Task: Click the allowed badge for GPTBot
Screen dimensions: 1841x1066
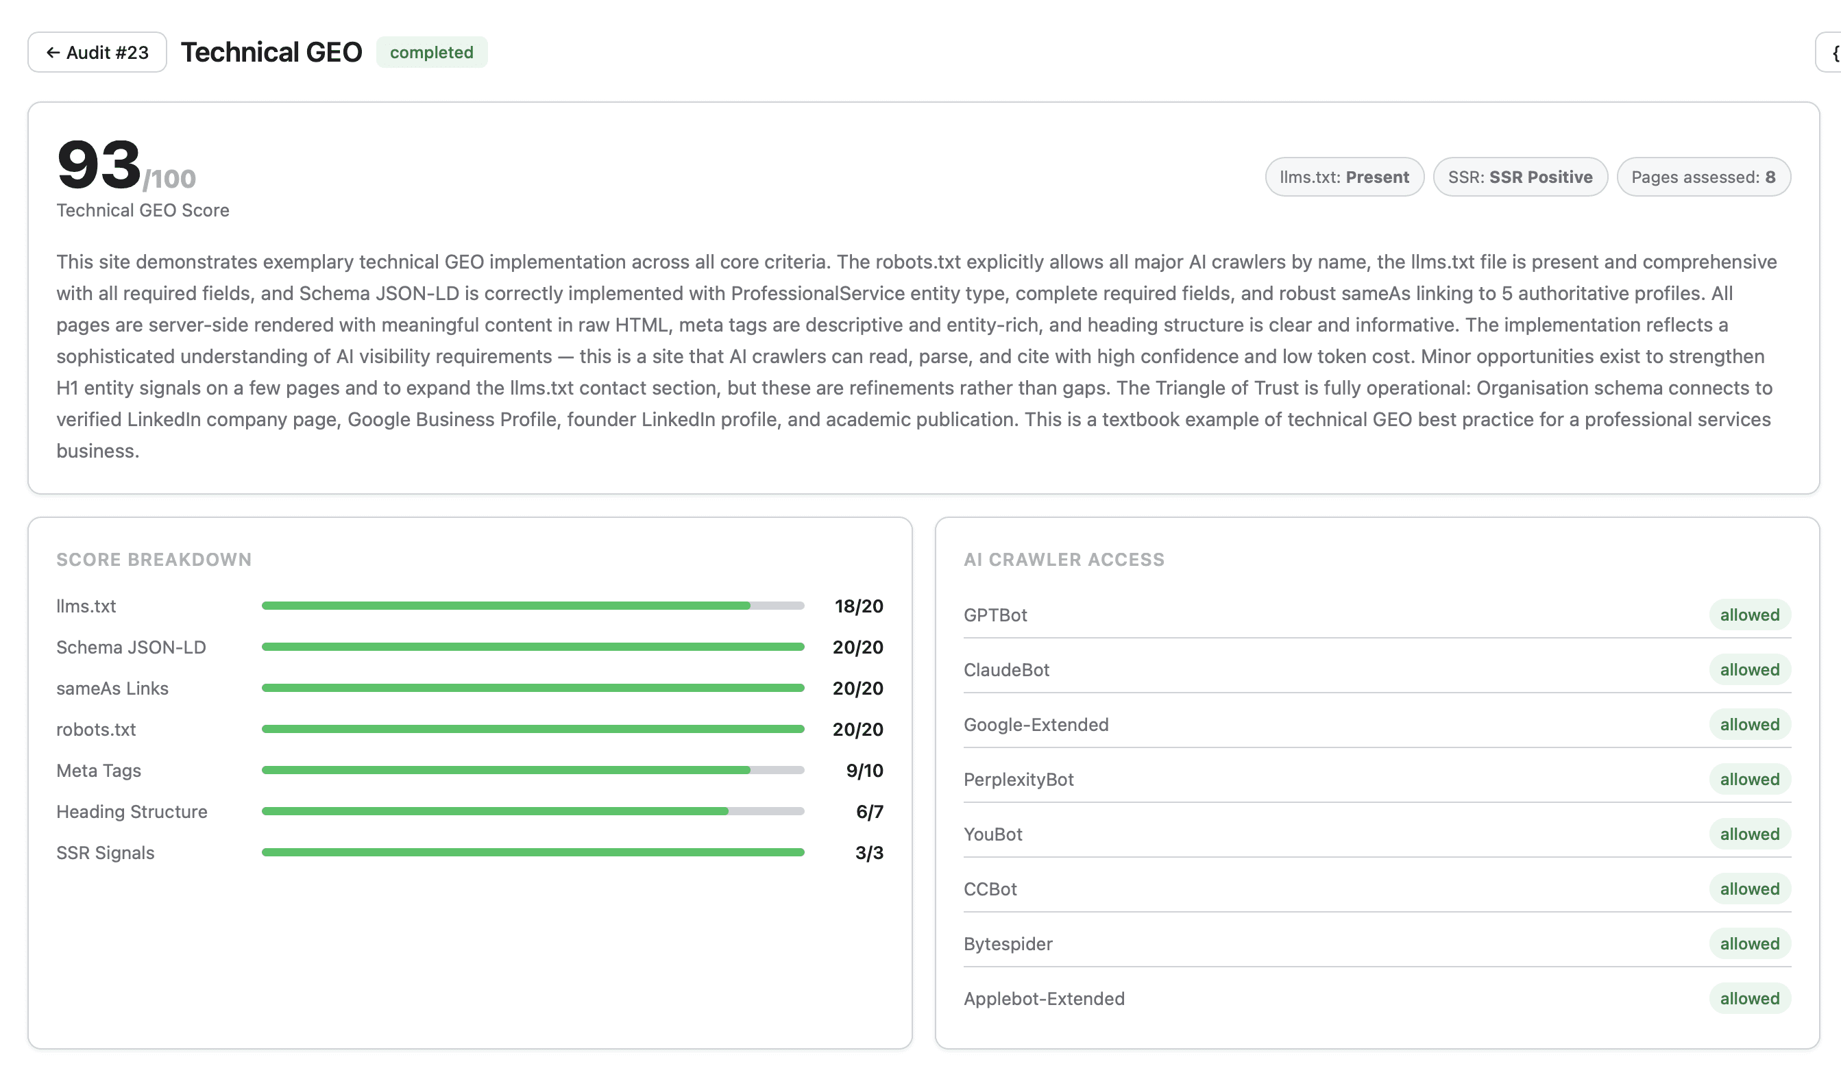Action: tap(1749, 615)
